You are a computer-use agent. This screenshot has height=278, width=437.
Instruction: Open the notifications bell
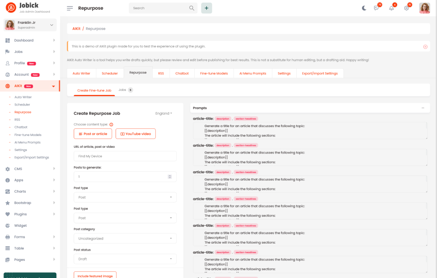[392, 8]
